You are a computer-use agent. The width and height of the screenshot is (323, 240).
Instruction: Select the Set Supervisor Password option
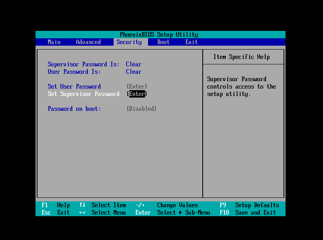click(x=84, y=94)
